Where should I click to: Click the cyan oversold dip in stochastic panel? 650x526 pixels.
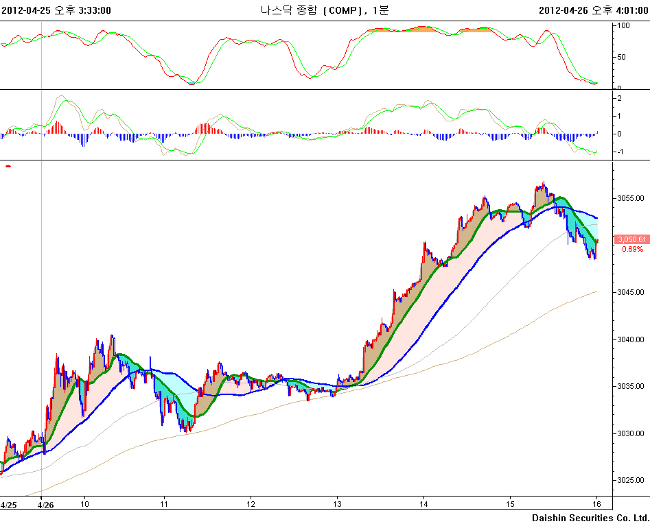(193, 83)
